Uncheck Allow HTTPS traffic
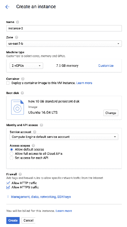Screen dimensions: 127x227 [x=8, y=187]
